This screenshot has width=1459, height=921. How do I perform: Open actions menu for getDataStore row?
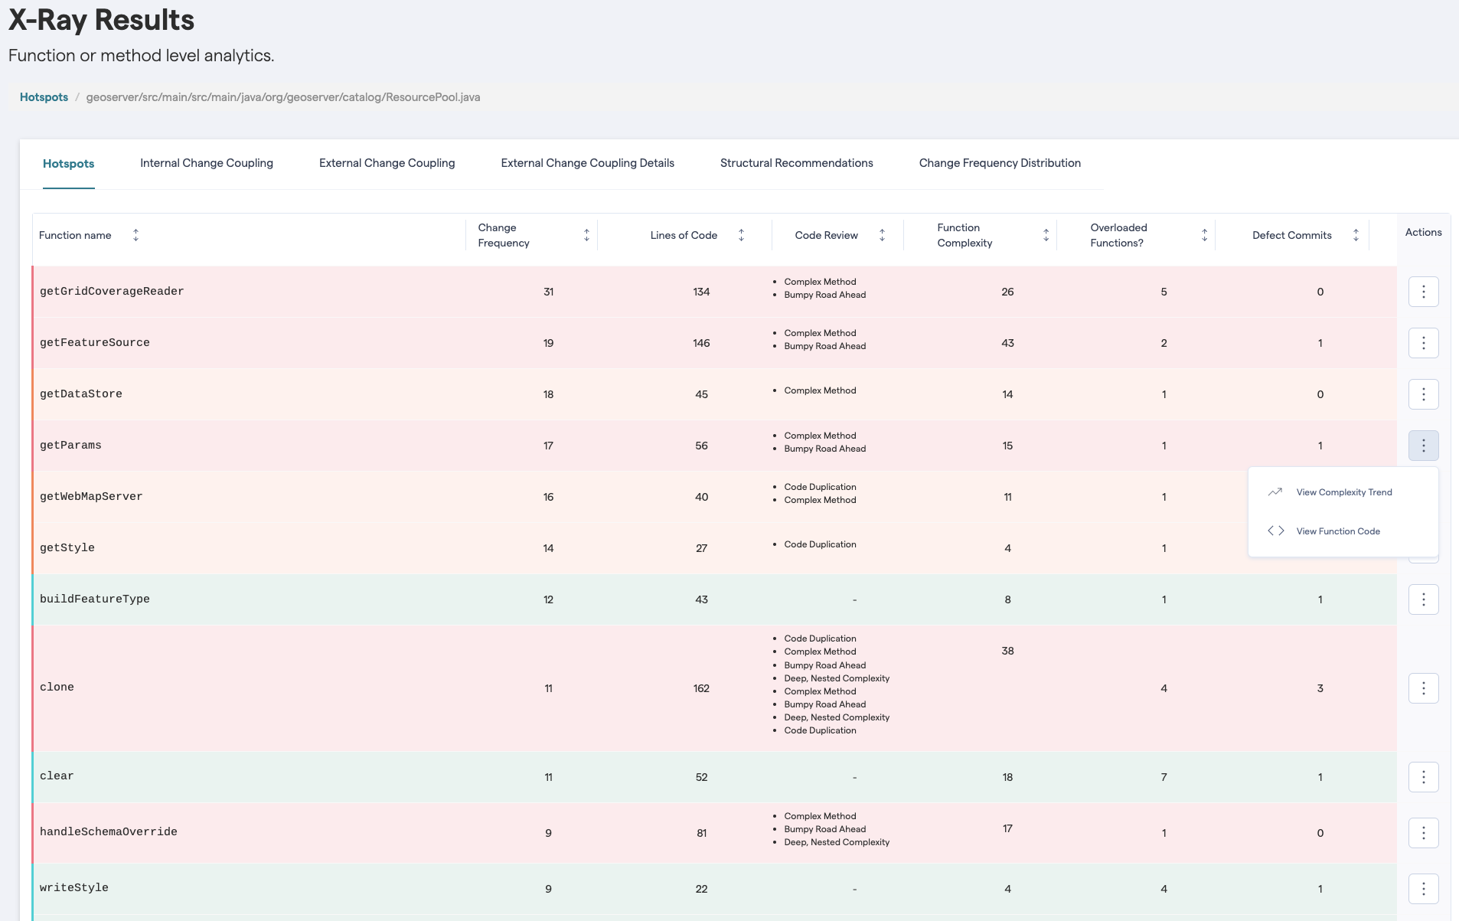[x=1423, y=394]
